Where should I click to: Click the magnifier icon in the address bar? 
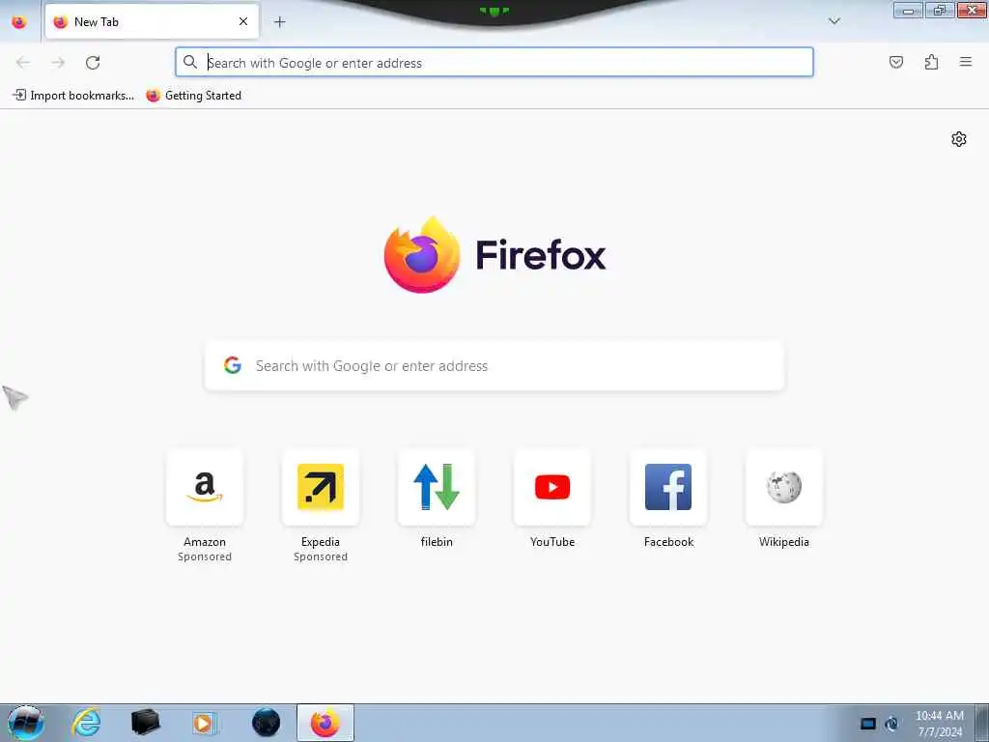click(x=190, y=62)
